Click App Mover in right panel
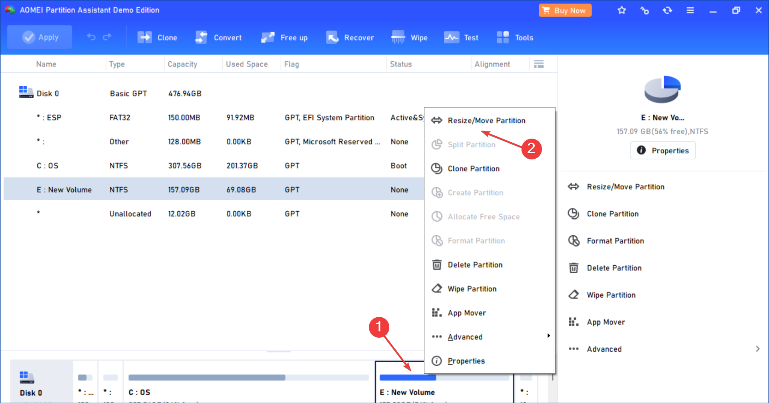This screenshot has height=403, width=769. click(x=606, y=322)
